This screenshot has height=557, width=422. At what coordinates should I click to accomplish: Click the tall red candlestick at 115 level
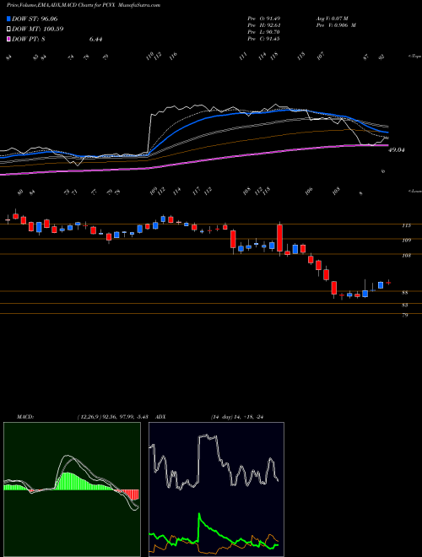pyautogui.click(x=280, y=238)
